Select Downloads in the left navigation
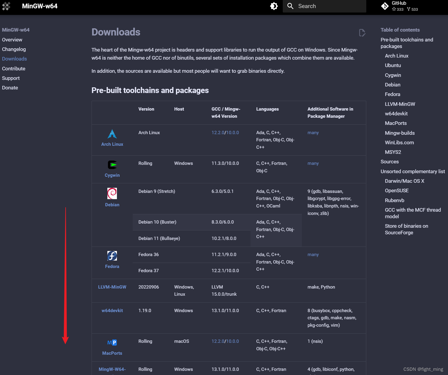This screenshot has height=375, width=448. (14, 59)
